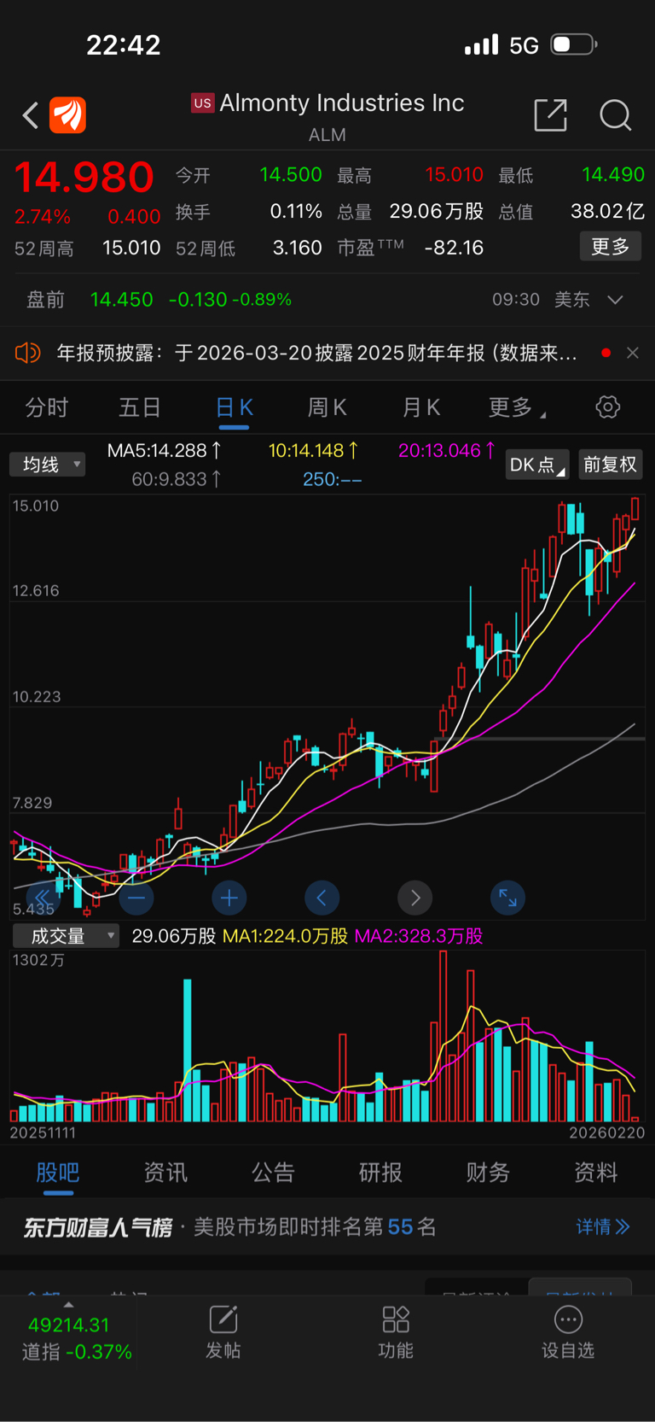Open the 更多 period dropdown tab
This screenshot has width=655, height=1422.
tap(516, 407)
